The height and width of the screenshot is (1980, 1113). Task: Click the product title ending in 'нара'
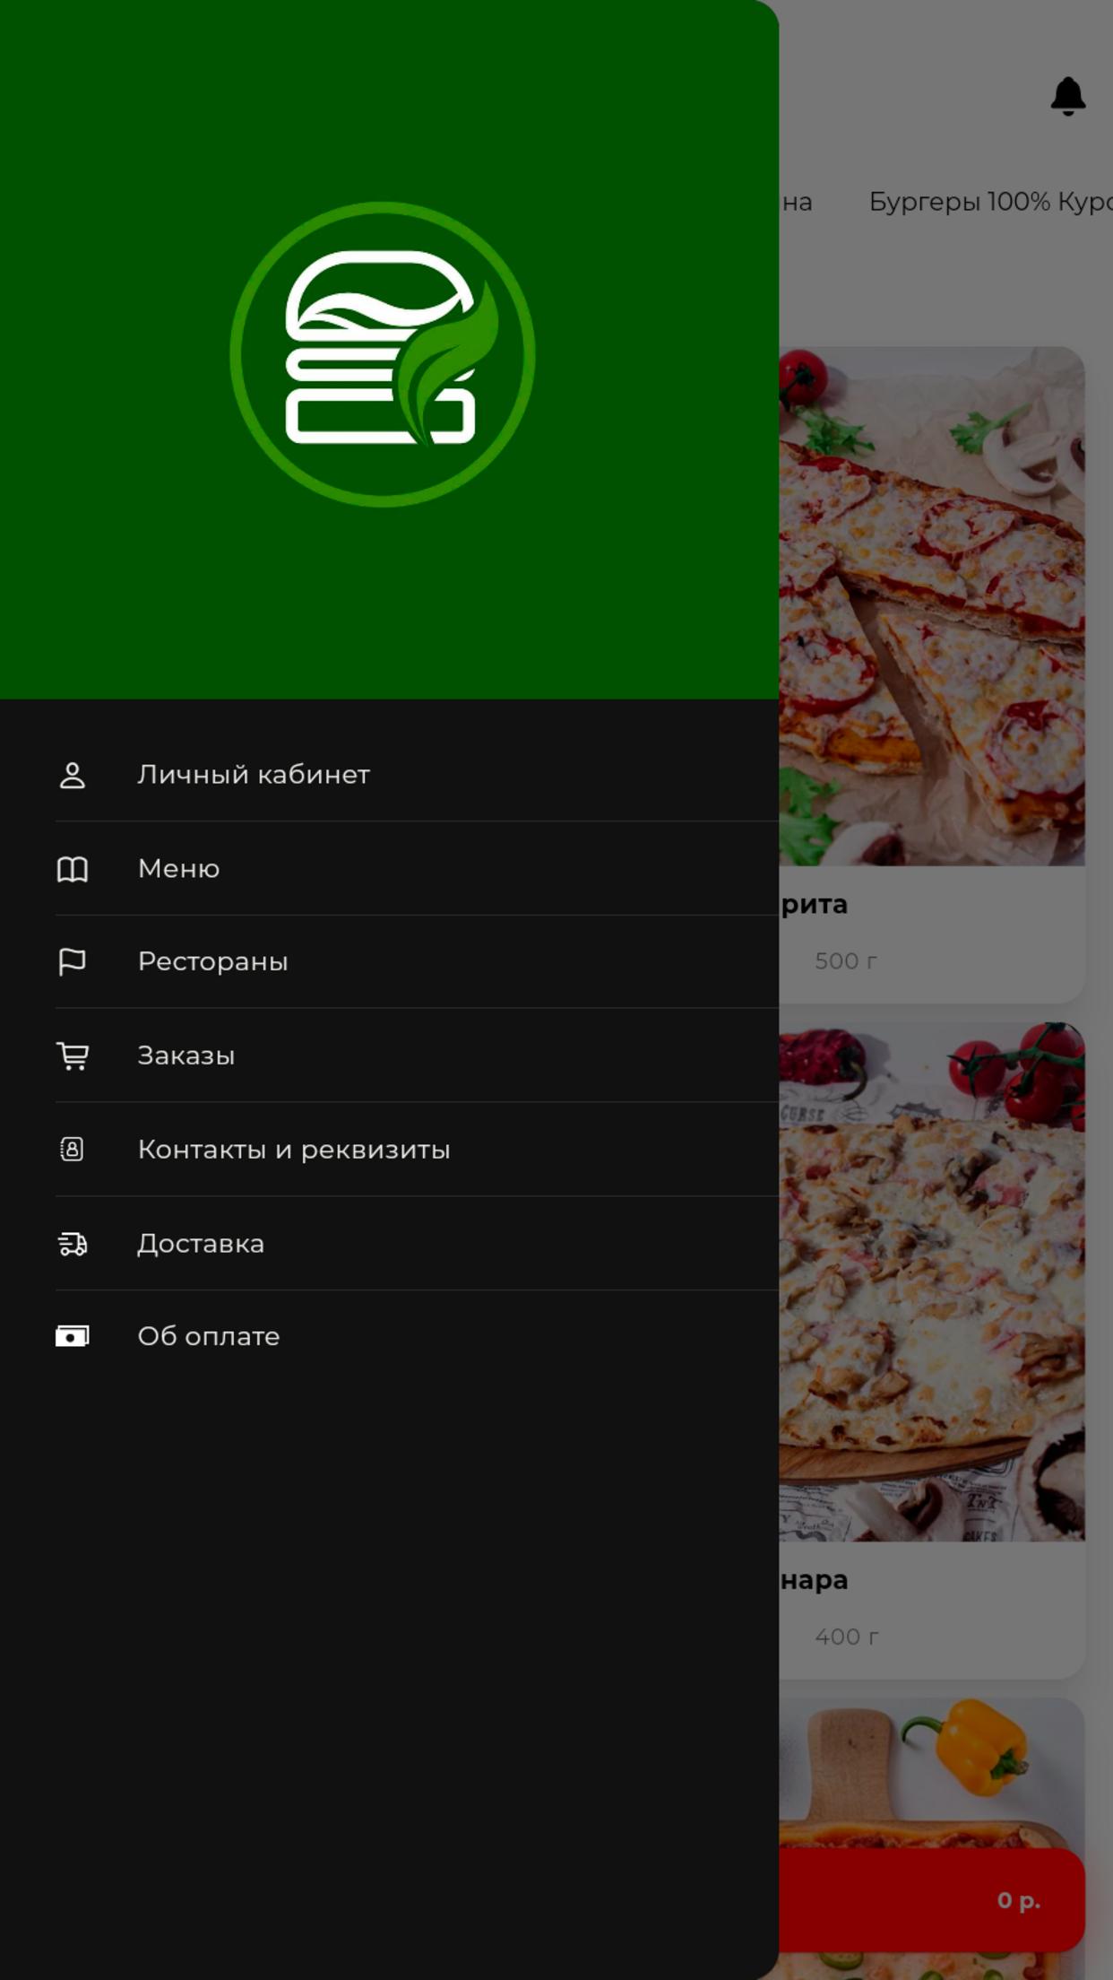[x=814, y=1580]
